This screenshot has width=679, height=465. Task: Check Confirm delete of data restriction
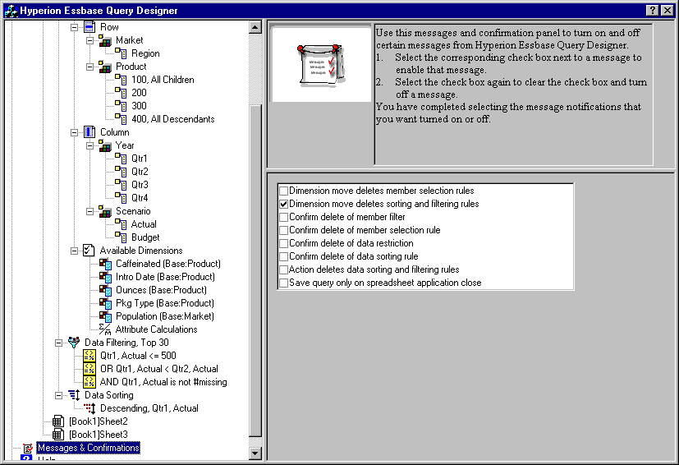point(284,243)
